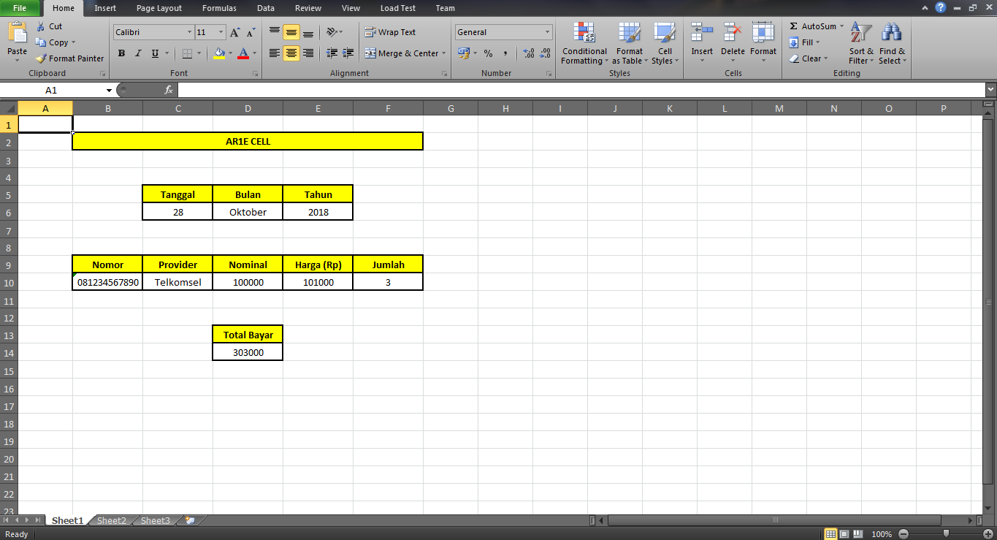The height and width of the screenshot is (540, 997).
Task: Switch to the Data tab
Action: 266,8
